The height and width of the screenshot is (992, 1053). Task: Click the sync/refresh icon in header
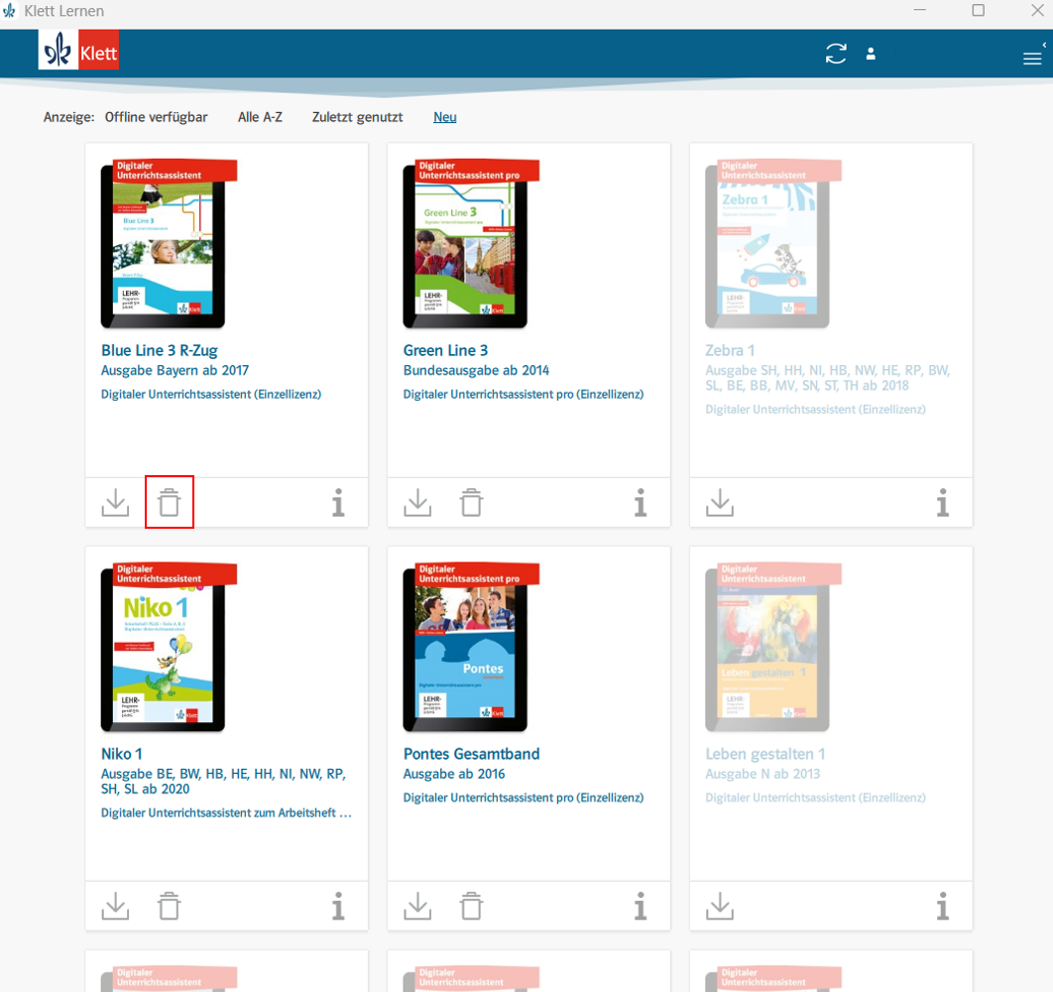(836, 54)
